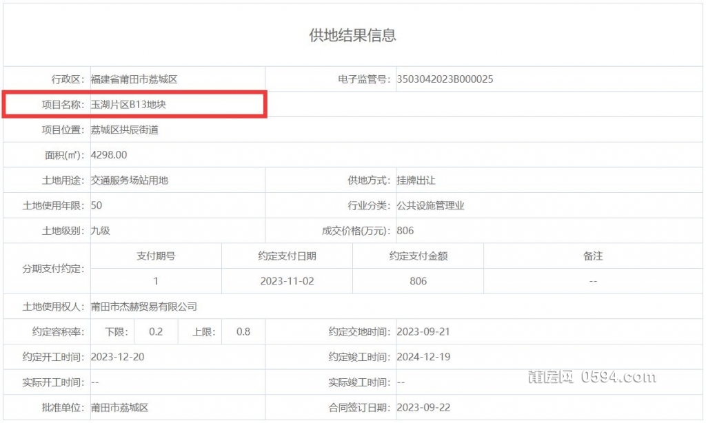
Task: Click the 合同签订日期 label
Action: tap(359, 408)
